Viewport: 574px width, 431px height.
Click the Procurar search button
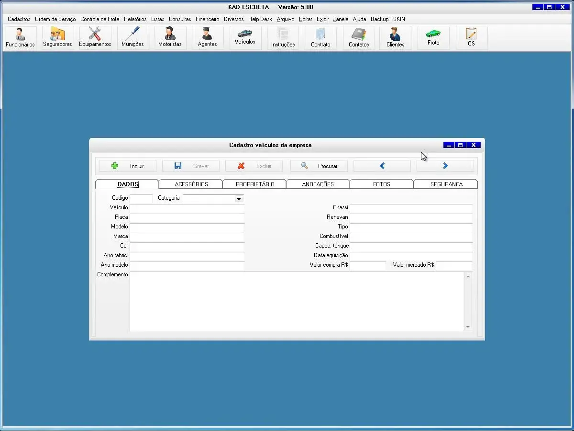point(319,166)
